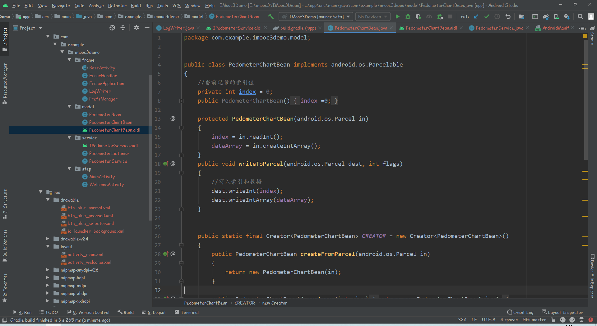Show hidden editor tabs list
The height and width of the screenshot is (326, 597).
(x=581, y=28)
